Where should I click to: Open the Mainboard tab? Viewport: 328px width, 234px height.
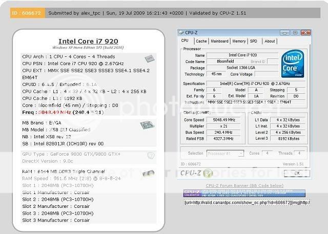[220, 41]
